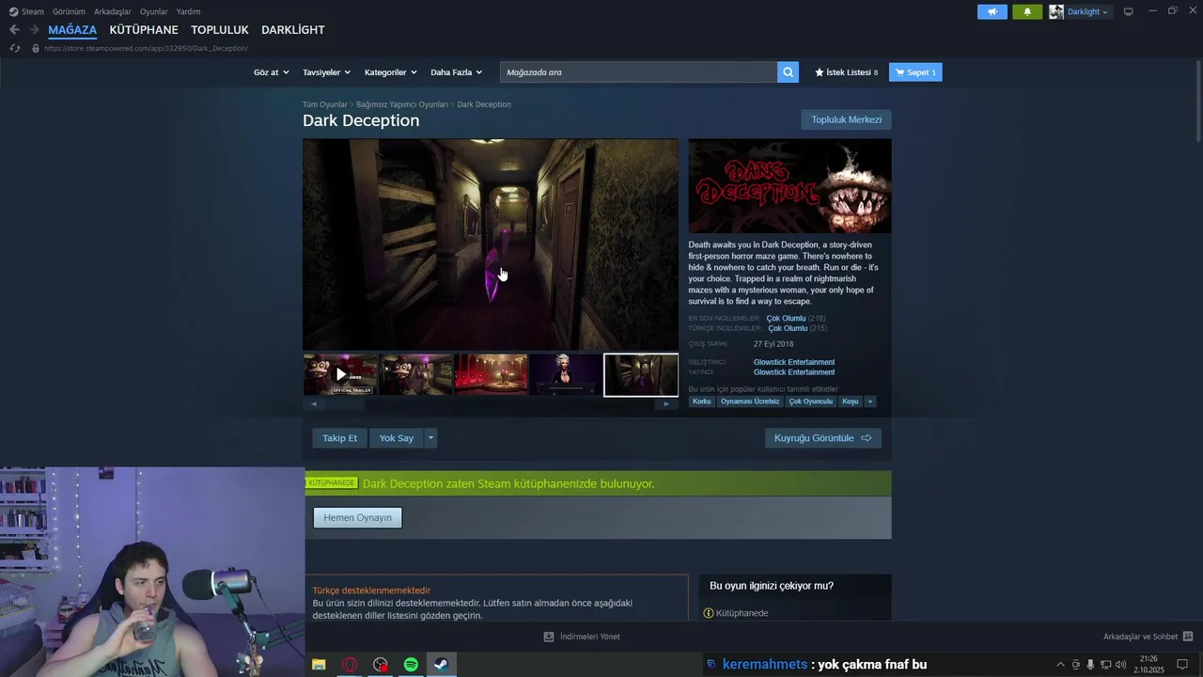
Task: Select the dark hallway screenshot thumbnail
Action: coord(641,374)
